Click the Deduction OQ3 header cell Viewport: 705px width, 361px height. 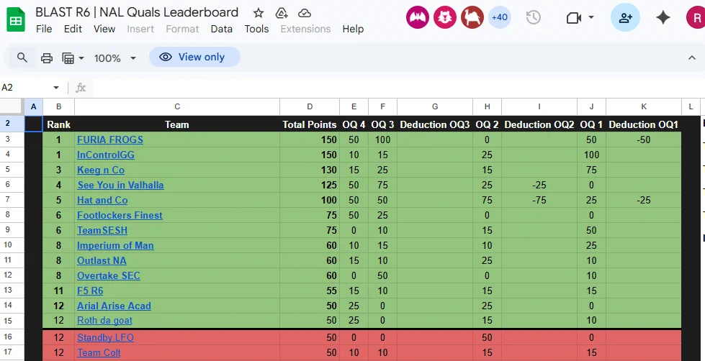pos(435,124)
